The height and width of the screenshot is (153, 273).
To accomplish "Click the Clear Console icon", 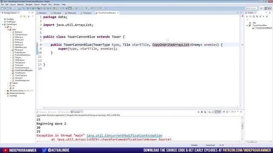I will [x=209, y=112].
